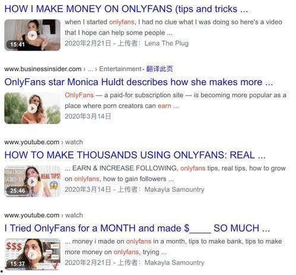This screenshot has width=296, height=275.
Task: Click the 翻译此页 translate link
Action: coord(160,69)
